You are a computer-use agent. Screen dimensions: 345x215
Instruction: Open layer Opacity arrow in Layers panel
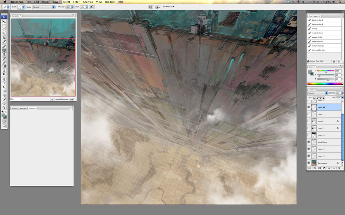coord(342,93)
